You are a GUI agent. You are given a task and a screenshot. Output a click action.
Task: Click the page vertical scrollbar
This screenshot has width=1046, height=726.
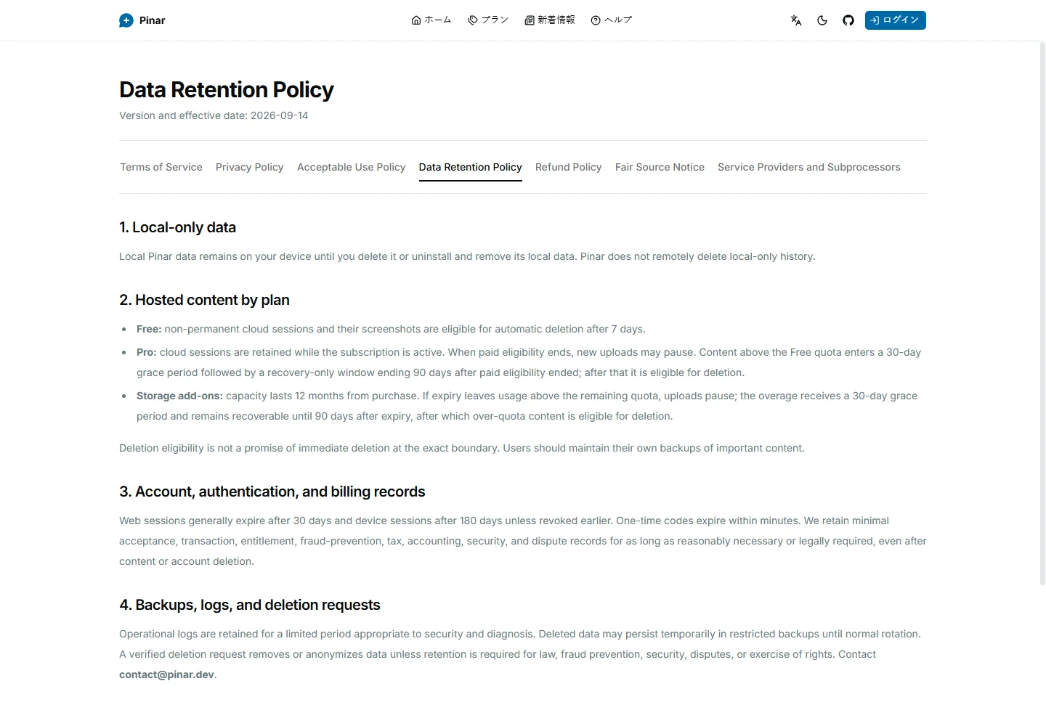(x=1042, y=314)
